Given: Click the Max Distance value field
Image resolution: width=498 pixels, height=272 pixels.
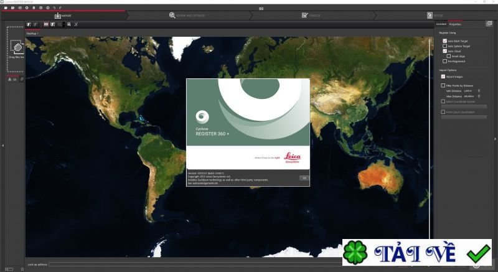Looking at the screenshot, I should (470, 96).
